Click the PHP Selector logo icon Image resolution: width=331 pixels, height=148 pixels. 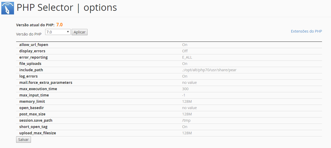[x=8, y=8]
